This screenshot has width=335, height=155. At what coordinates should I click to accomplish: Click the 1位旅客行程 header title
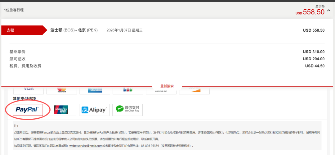click(14, 10)
